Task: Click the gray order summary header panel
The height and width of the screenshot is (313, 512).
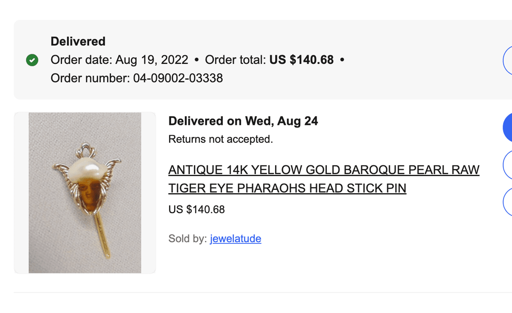Action: pyautogui.click(x=256, y=60)
